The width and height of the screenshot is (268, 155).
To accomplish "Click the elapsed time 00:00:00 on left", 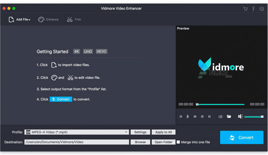I will click(186, 104).
